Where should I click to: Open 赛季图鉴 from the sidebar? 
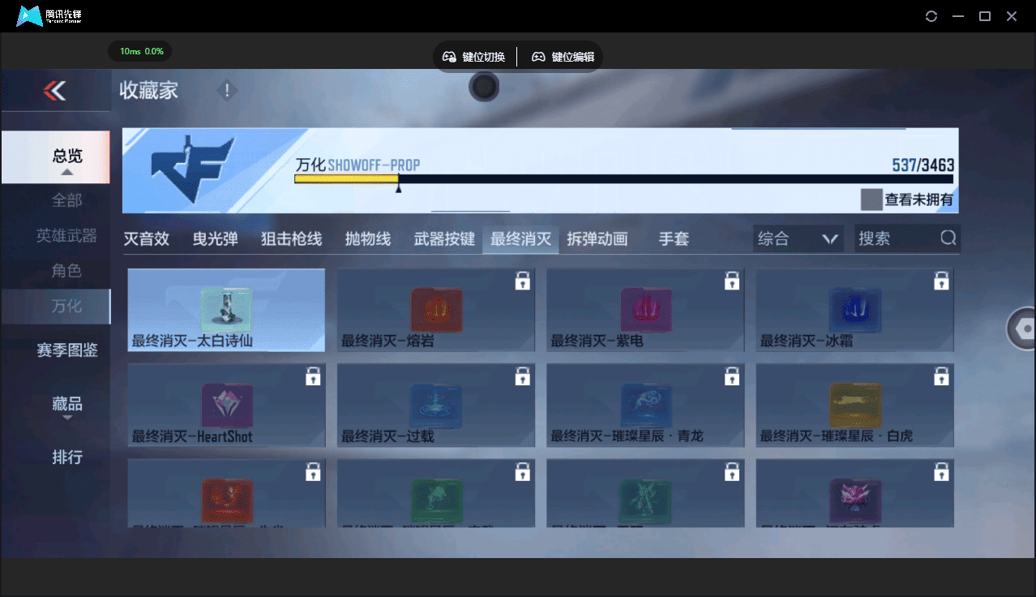67,350
